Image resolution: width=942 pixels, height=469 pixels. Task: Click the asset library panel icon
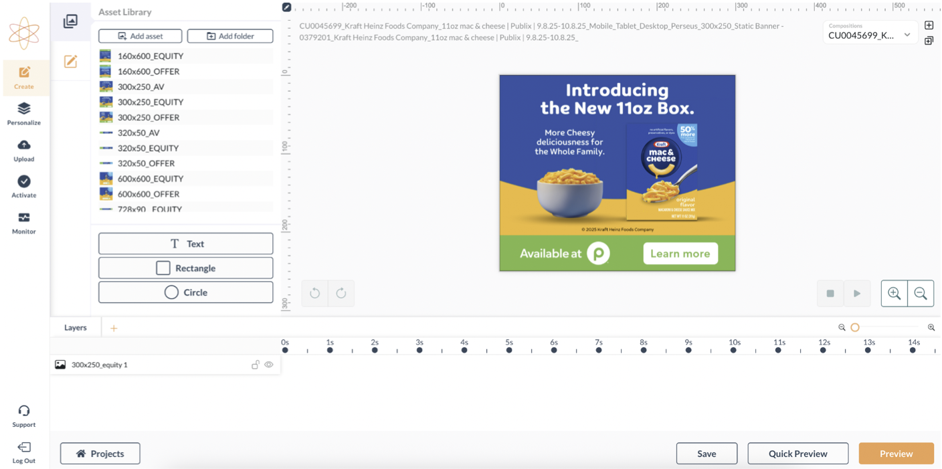pyautogui.click(x=70, y=21)
